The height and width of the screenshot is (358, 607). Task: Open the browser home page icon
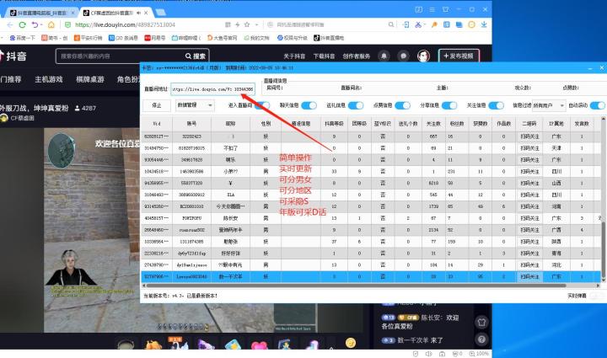point(51,24)
